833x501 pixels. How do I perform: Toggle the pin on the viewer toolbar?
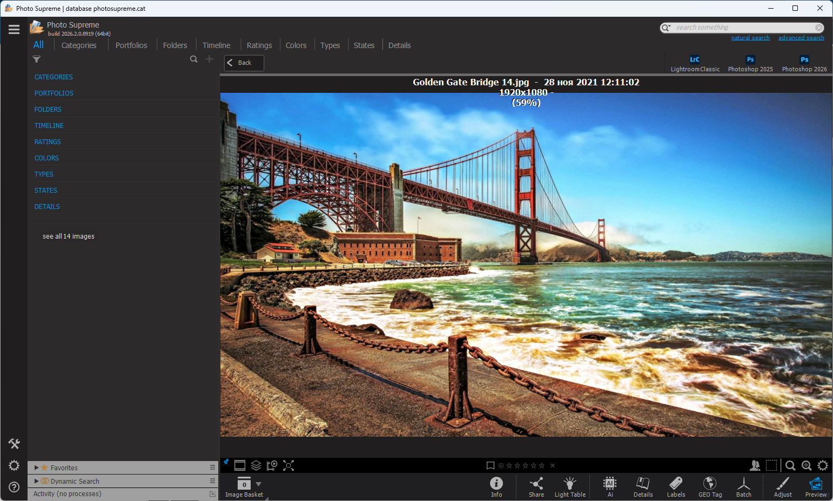click(226, 462)
